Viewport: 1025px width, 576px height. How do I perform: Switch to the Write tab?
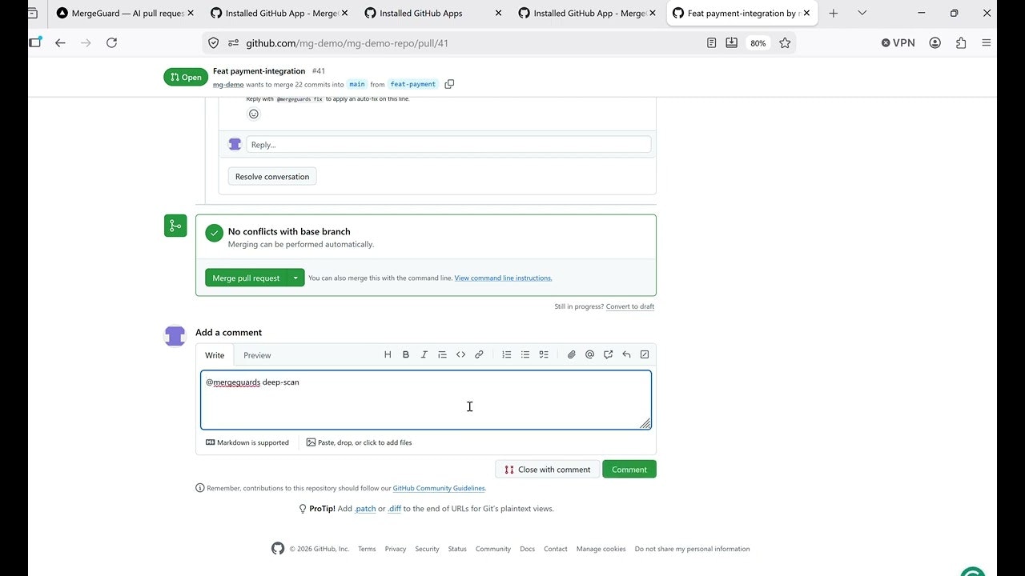tap(215, 355)
